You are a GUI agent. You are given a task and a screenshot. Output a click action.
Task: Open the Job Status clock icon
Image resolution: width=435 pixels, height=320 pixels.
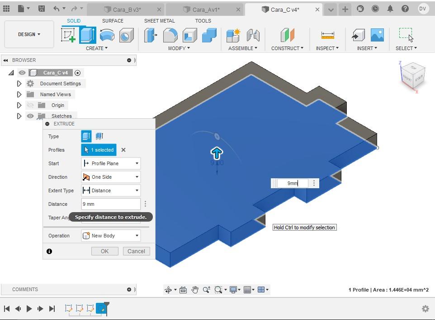point(375,9)
